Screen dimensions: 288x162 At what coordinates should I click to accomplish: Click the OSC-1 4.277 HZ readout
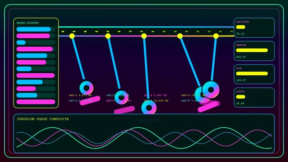point(80,95)
